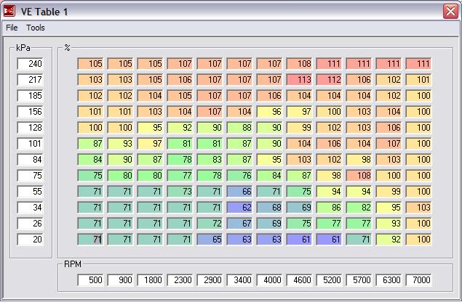Image resolution: width=462 pixels, height=302 pixels.
Task: Select the blue cell with value 65
Action: tap(210, 240)
